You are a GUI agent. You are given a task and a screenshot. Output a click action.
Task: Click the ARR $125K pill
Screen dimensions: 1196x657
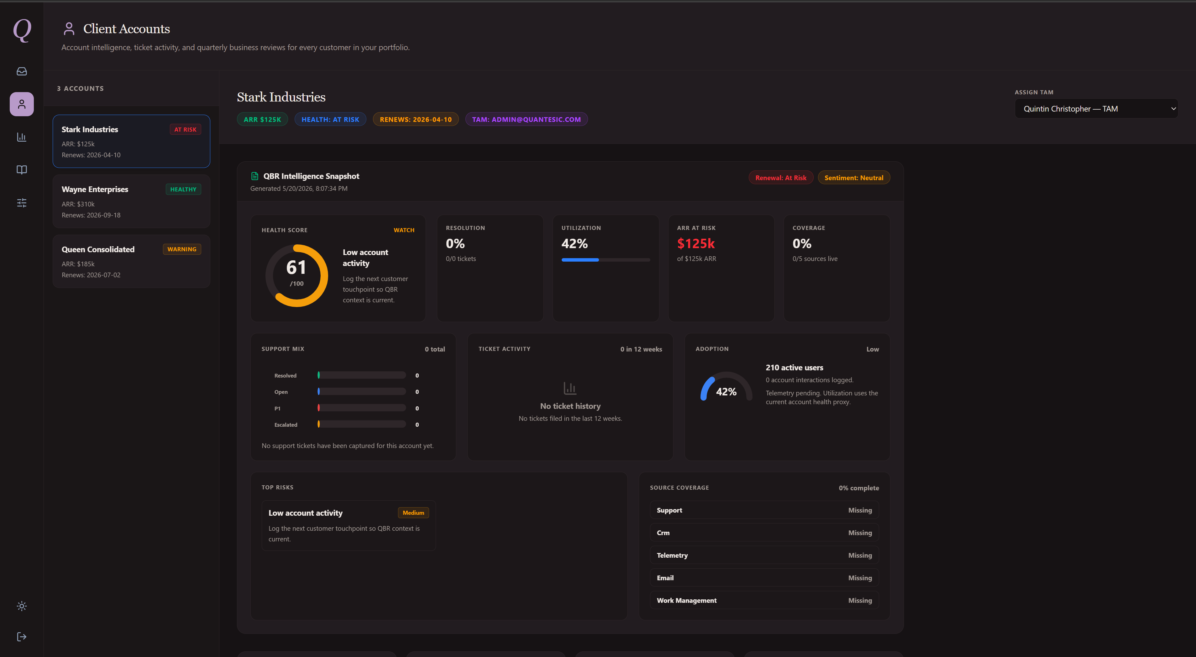[262, 119]
